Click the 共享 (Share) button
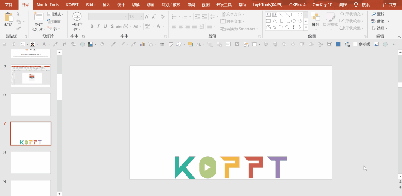The image size is (402, 196). click(x=389, y=5)
